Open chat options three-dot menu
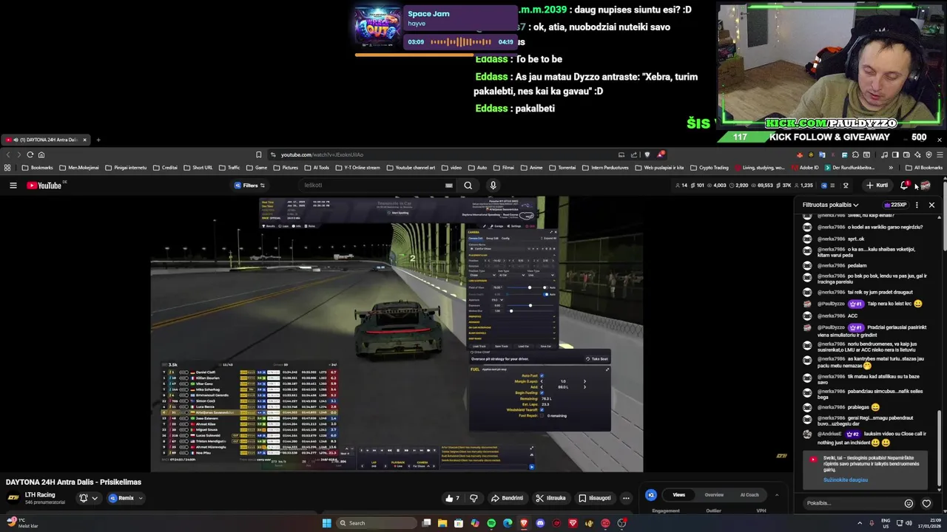The width and height of the screenshot is (947, 532). 917,205
